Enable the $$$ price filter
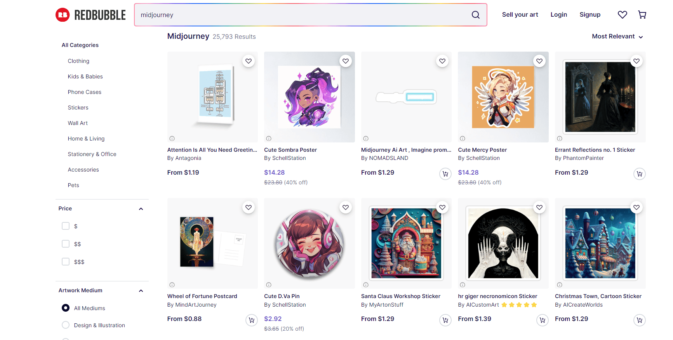Viewport: 673px width, 340px height. [x=66, y=262]
